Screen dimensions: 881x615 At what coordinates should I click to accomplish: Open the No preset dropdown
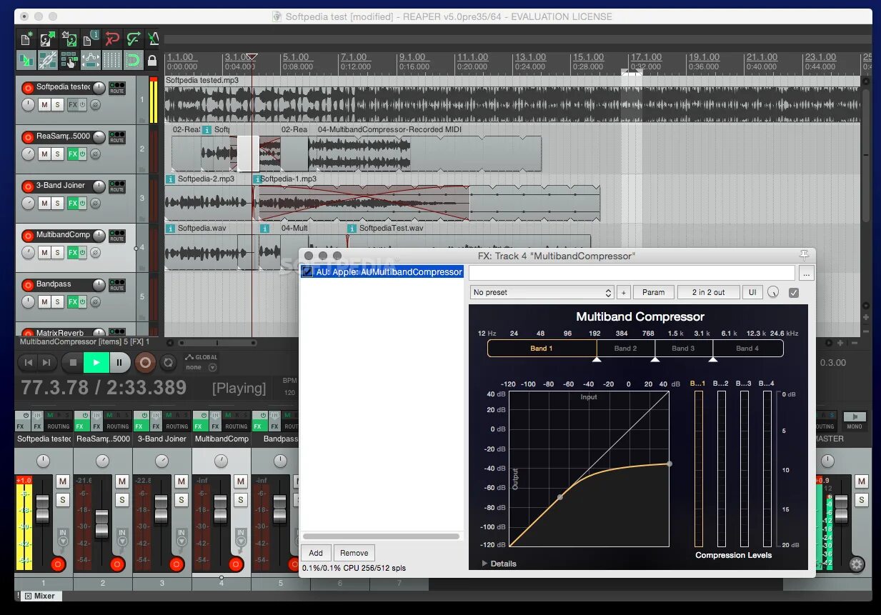click(542, 292)
